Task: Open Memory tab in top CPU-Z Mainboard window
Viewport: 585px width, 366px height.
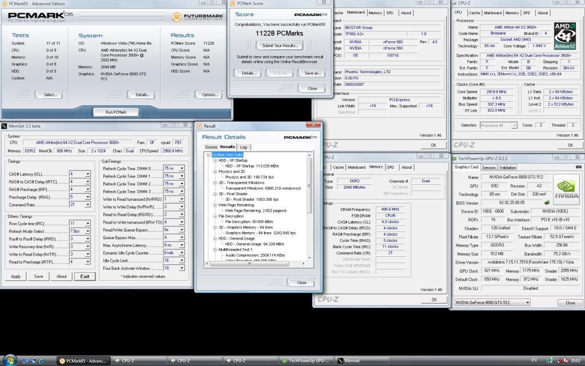Action: [x=375, y=13]
